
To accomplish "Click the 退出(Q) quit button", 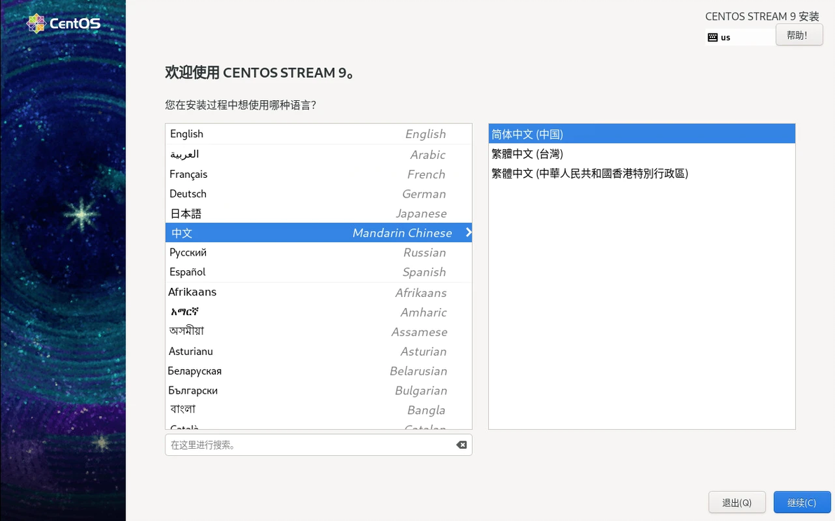I will [736, 502].
